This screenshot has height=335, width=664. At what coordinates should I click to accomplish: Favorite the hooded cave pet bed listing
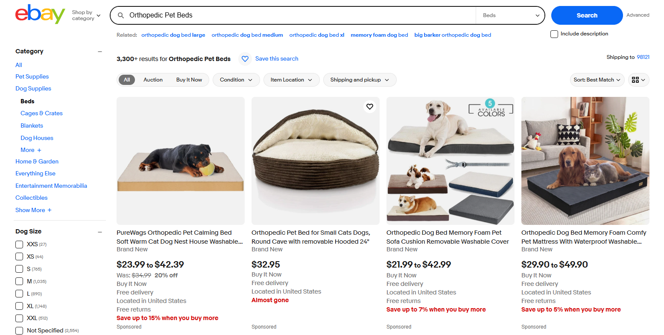pos(369,106)
